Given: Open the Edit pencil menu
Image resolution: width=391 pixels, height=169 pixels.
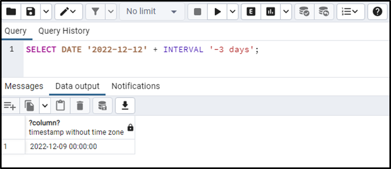Looking at the screenshot, I should (x=68, y=12).
